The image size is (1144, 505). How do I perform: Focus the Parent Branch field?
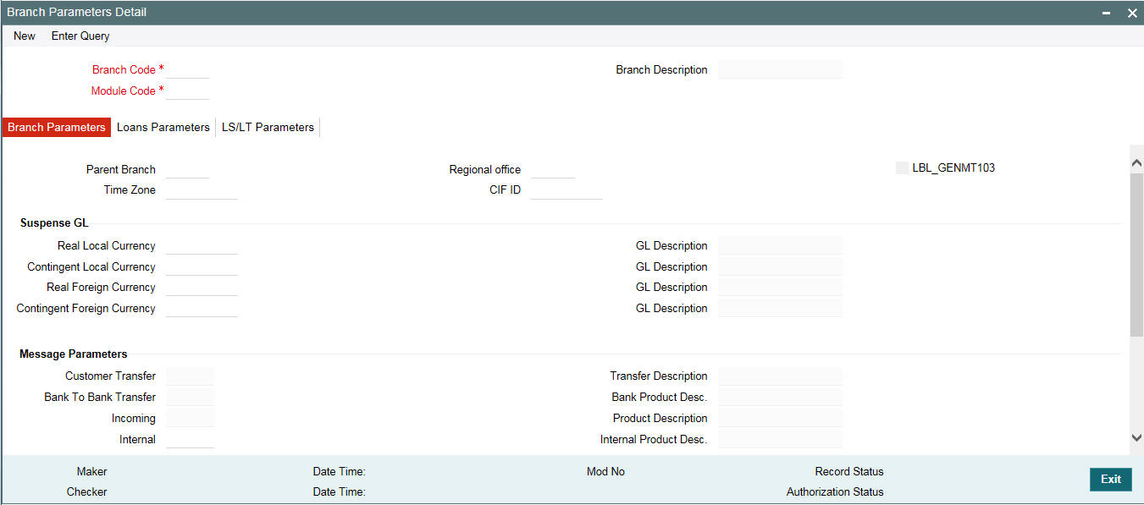(188, 169)
